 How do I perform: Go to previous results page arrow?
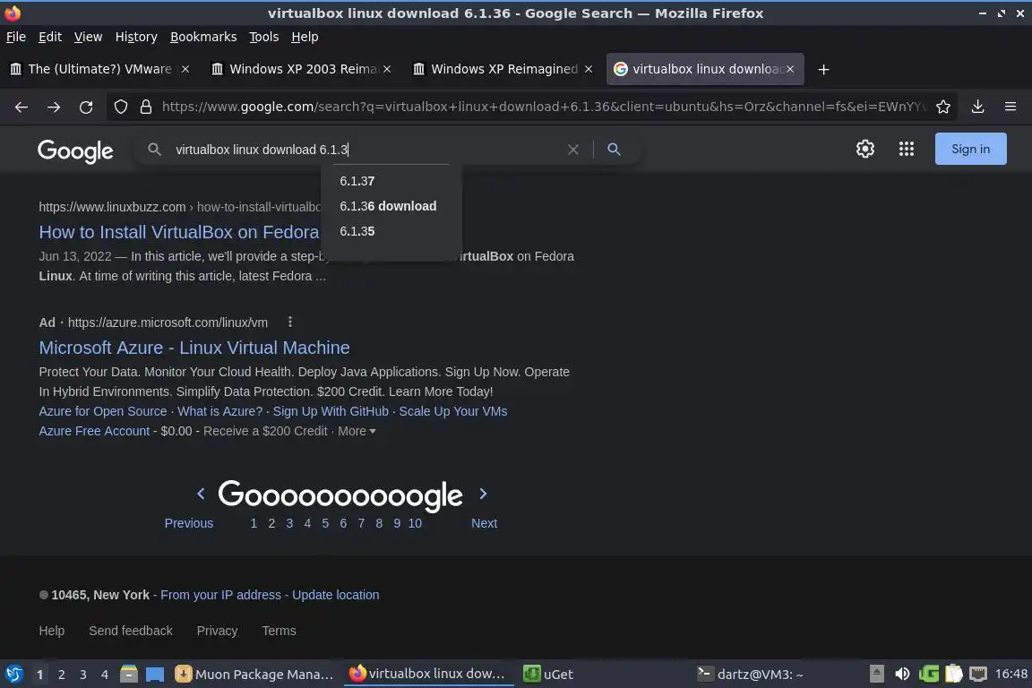click(201, 493)
